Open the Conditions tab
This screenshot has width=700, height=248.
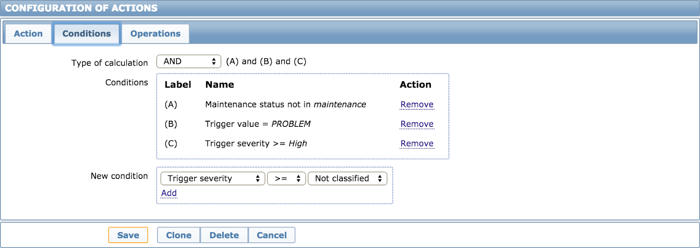tap(87, 34)
